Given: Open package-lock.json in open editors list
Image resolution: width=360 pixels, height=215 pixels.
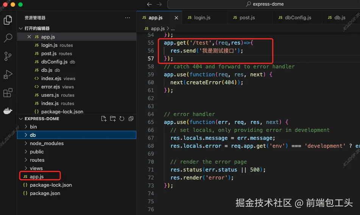Looking at the screenshot, I should point(77,111).
